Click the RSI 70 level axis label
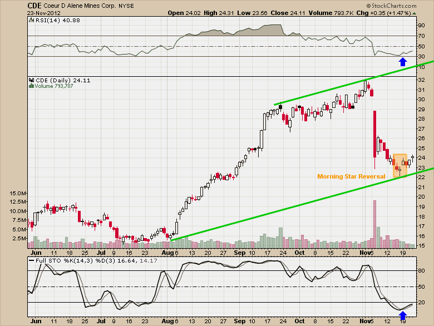This screenshot has width=434, height=326. (421, 36)
